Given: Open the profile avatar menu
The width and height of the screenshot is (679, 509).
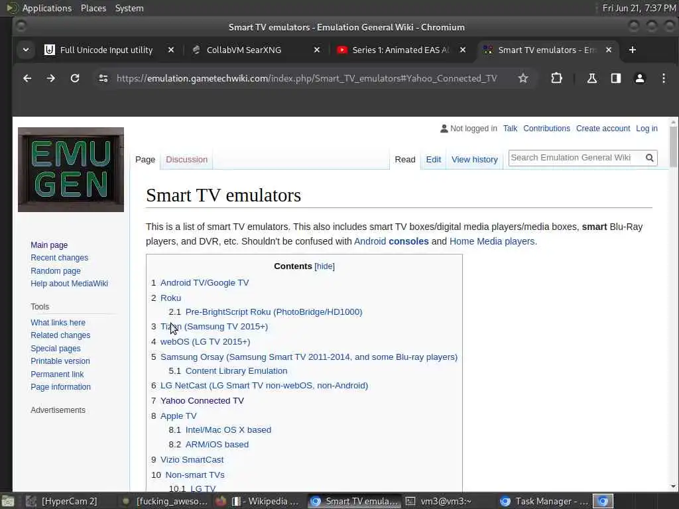Looking at the screenshot, I should click(640, 78).
